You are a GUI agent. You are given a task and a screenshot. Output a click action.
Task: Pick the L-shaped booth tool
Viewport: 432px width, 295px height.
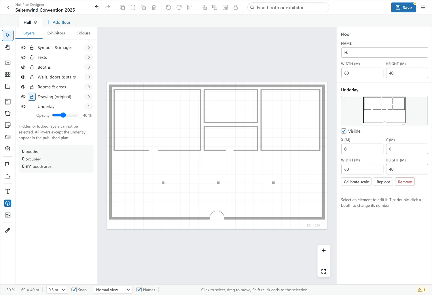coord(8,86)
